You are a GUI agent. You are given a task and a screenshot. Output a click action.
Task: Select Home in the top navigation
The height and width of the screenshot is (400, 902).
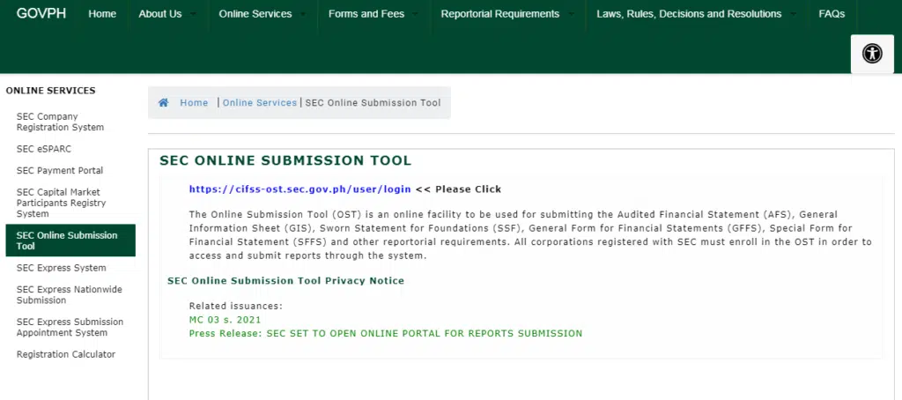(x=102, y=14)
